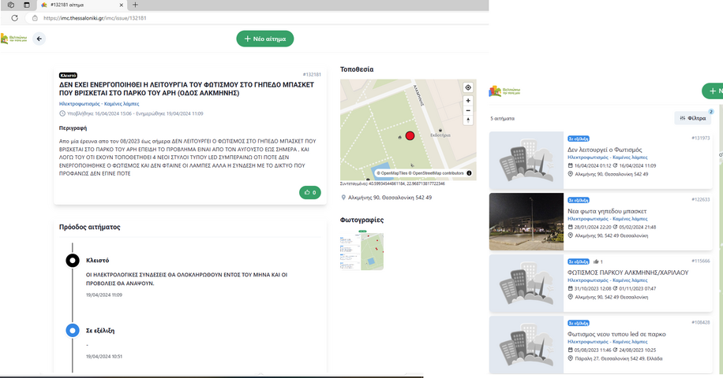Click the Τοποθεσία heading

pyautogui.click(x=357, y=69)
